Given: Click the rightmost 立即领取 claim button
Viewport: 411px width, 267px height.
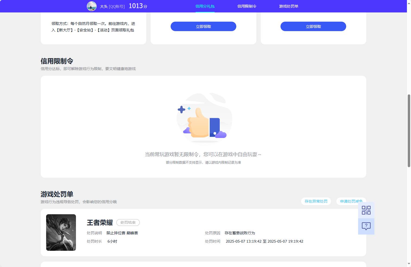Looking at the screenshot, I should [x=313, y=26].
